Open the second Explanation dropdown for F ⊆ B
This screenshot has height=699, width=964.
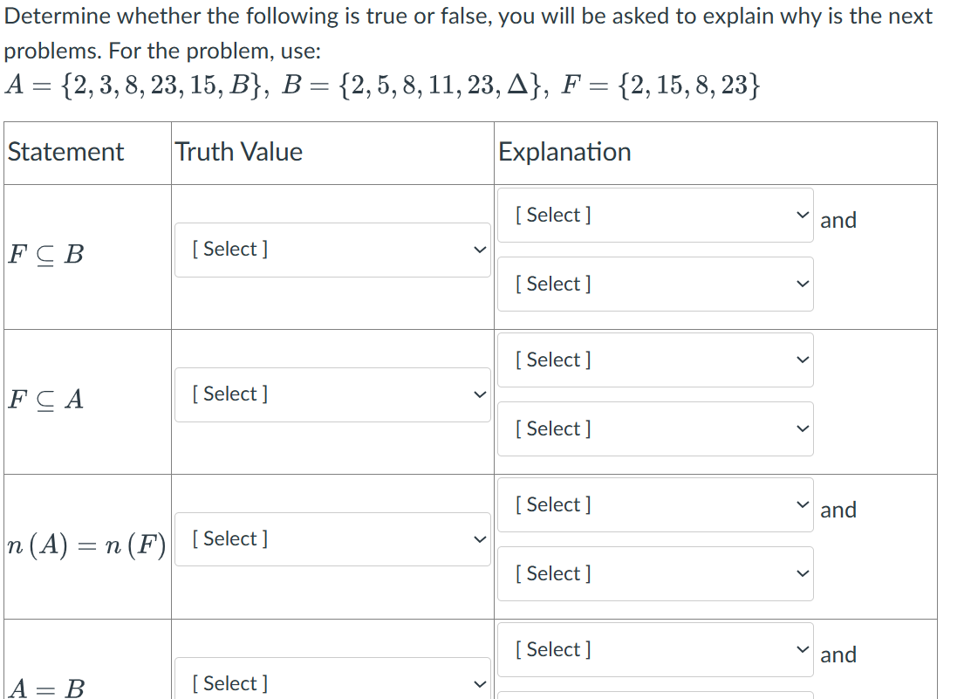tap(654, 284)
